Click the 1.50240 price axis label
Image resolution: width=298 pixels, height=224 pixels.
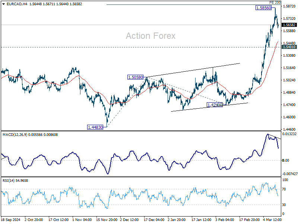click(x=289, y=80)
